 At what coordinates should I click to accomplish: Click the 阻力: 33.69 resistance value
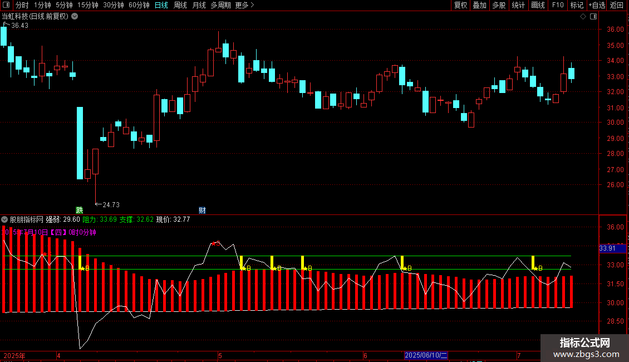pos(100,219)
